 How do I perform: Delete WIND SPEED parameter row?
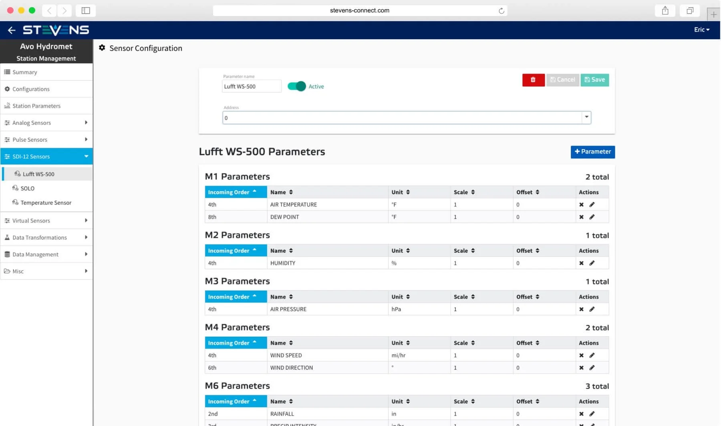tap(581, 355)
